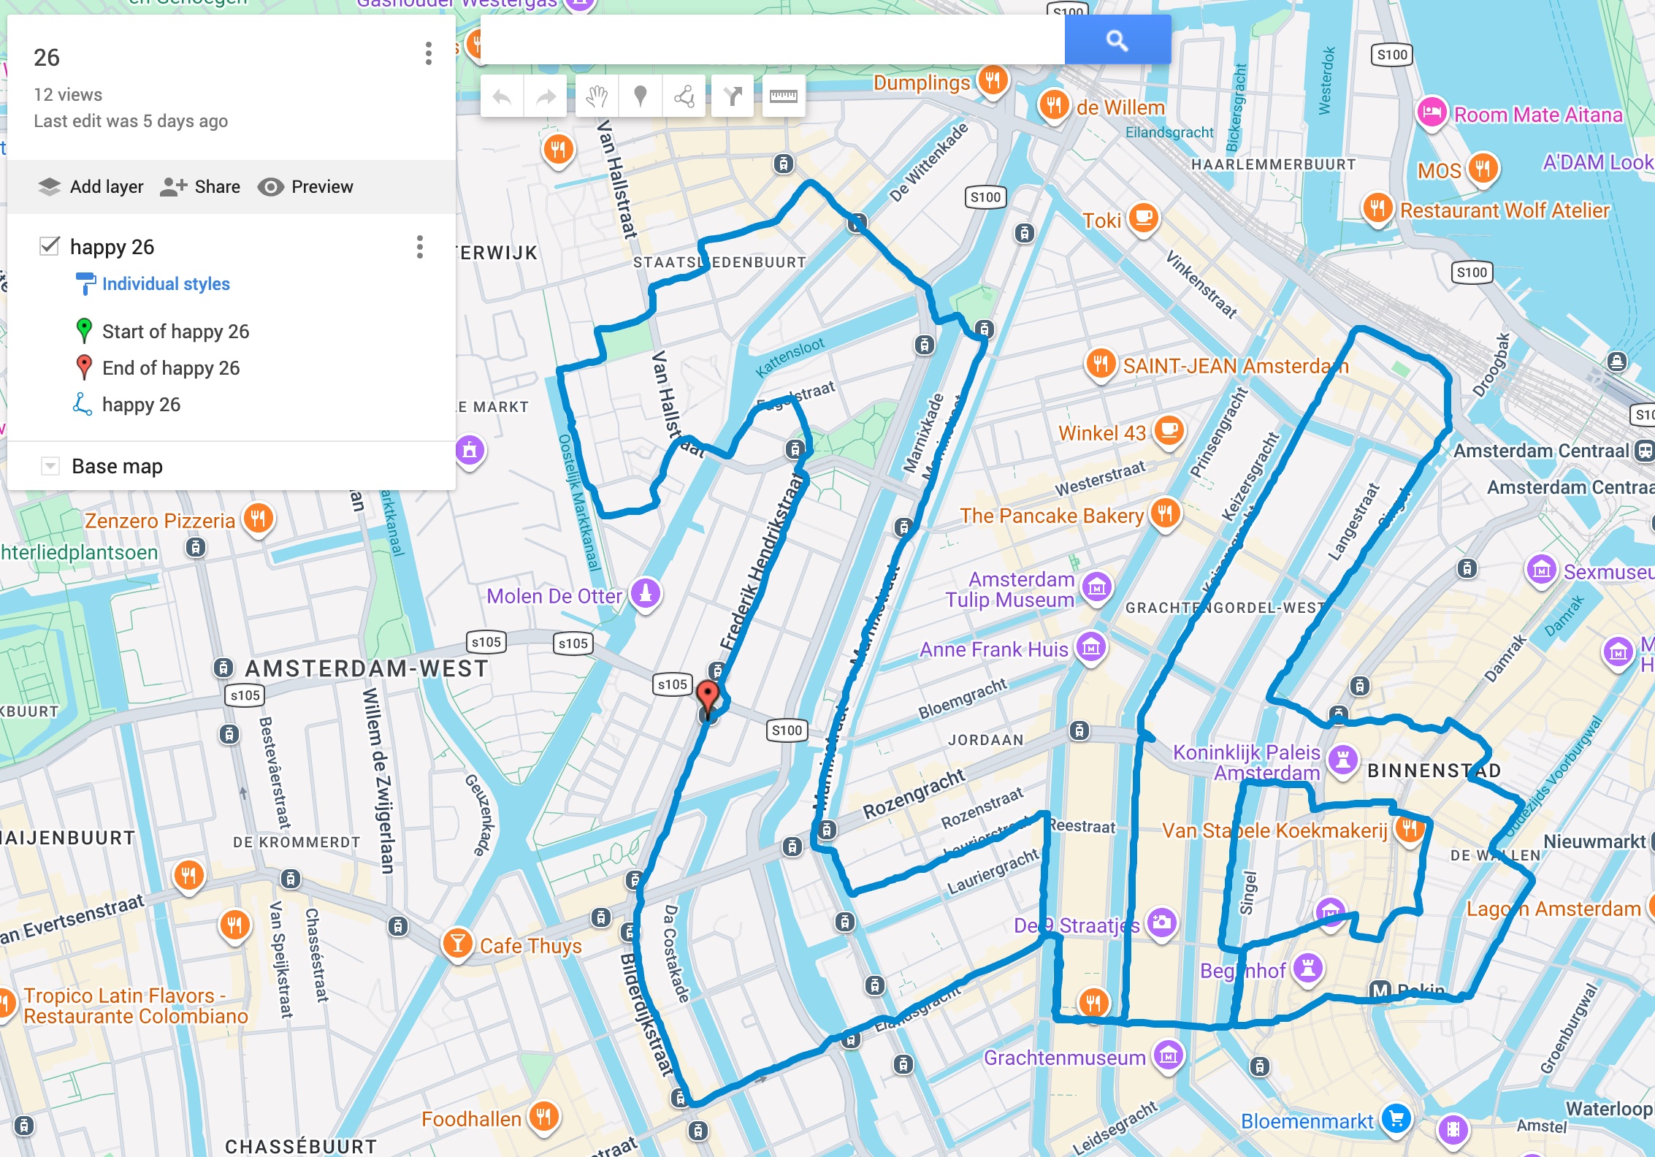Viewport: 1655px width, 1157px height.
Task: Click the Zenzero Pizzeria restaurant icon
Action: click(x=258, y=519)
